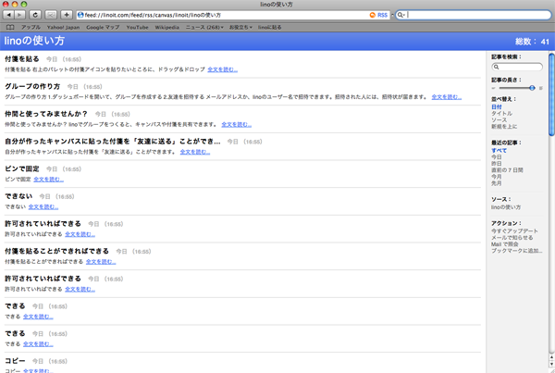This screenshot has width=555, height=373.
Task: Click the vertical scrollbar thumb
Action: coord(551,94)
